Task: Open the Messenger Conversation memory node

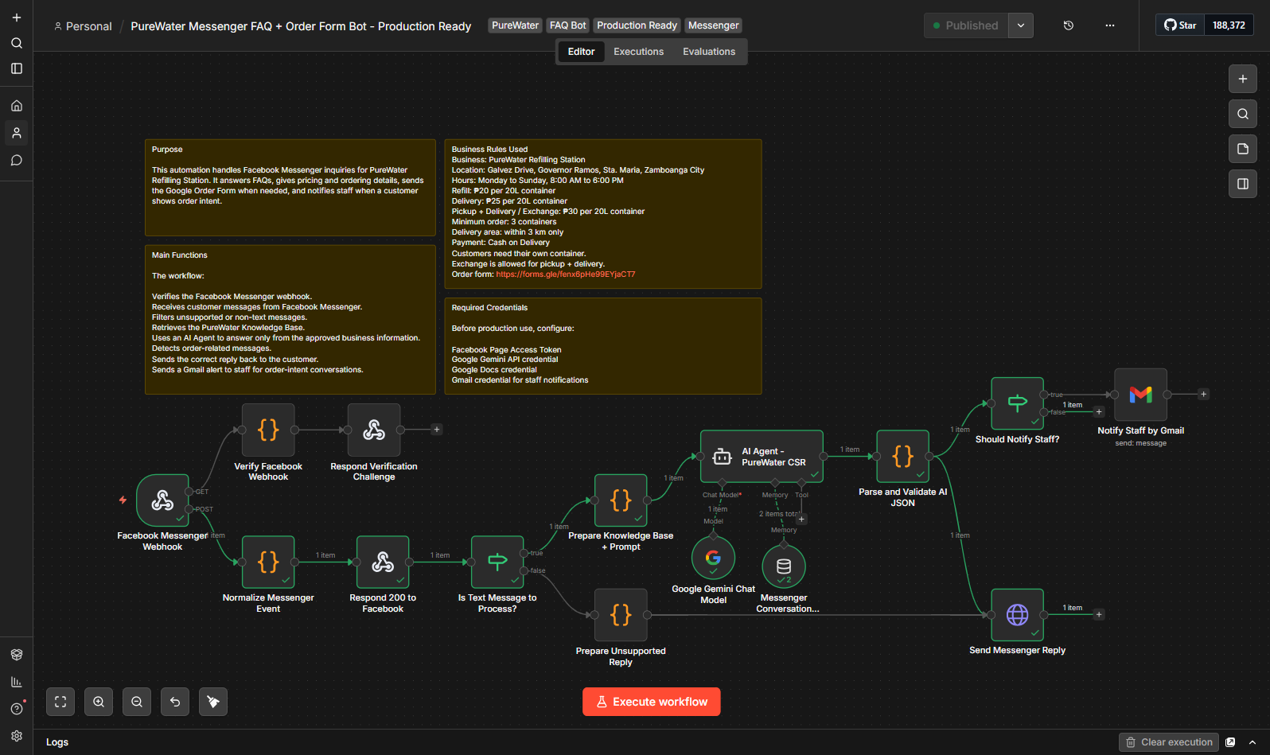Action: click(x=784, y=566)
